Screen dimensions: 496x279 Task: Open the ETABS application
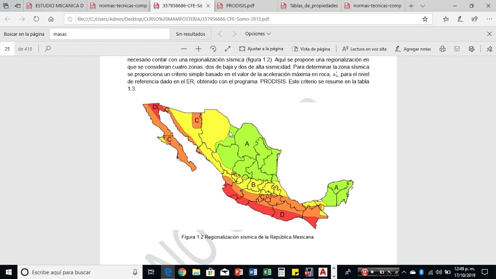point(309,272)
